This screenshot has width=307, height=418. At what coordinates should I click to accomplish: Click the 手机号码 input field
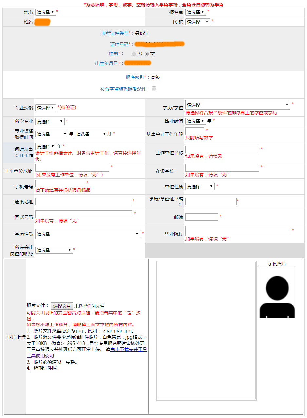click(61, 184)
